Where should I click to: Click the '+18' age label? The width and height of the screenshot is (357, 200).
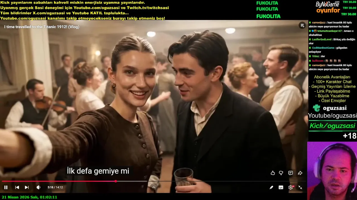349,136
